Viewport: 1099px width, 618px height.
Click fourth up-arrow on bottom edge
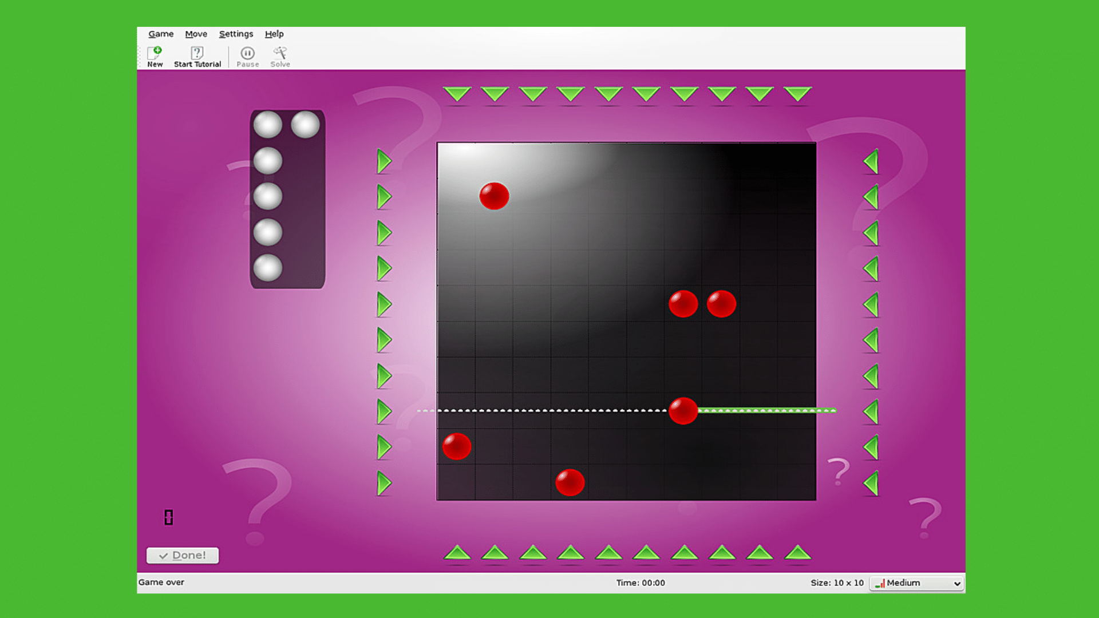(x=571, y=553)
